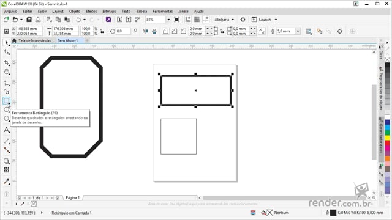This screenshot has height=220, width=392.
Task: Select the Pick tool in toolbox
Action: [x=7, y=43]
